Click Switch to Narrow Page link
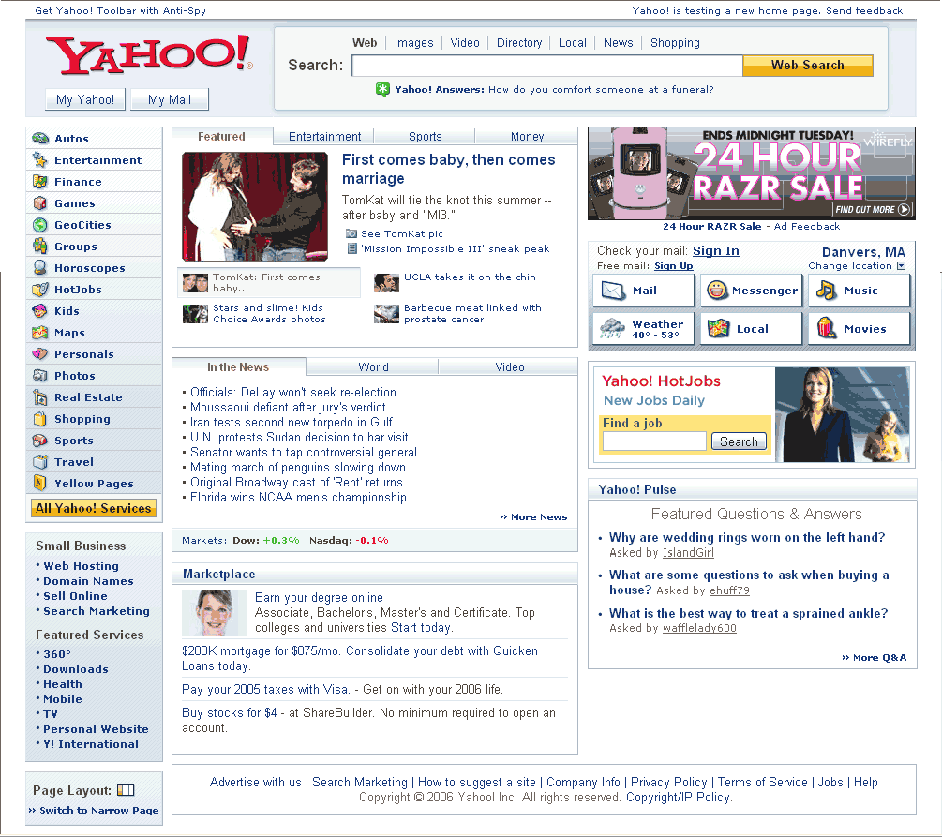This screenshot has width=942, height=837. point(94,811)
